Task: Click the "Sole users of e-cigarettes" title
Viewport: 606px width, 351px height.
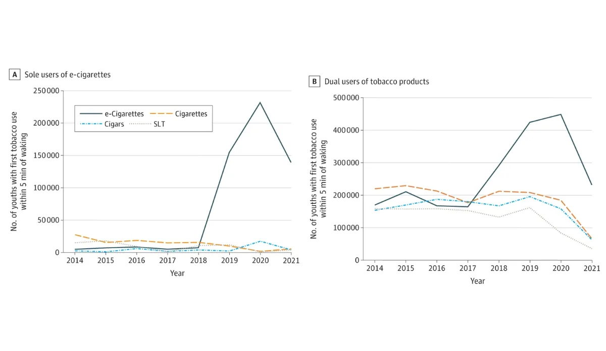Action: 67,75
